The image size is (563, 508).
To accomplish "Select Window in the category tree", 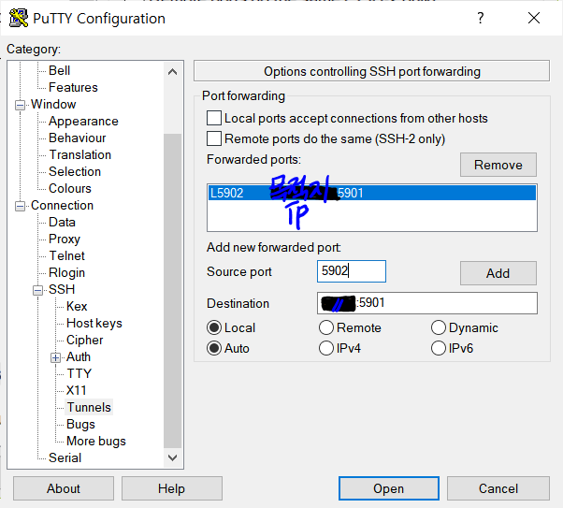I will 53,104.
